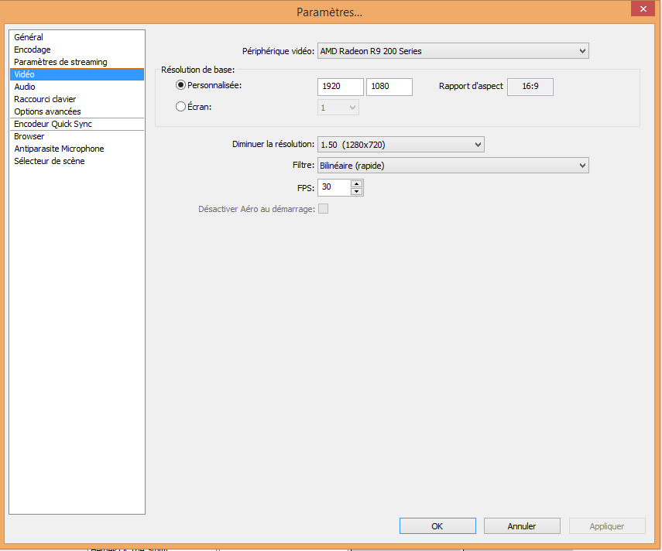Close the Paramètres dialog
The height and width of the screenshot is (551, 662).
point(643,9)
